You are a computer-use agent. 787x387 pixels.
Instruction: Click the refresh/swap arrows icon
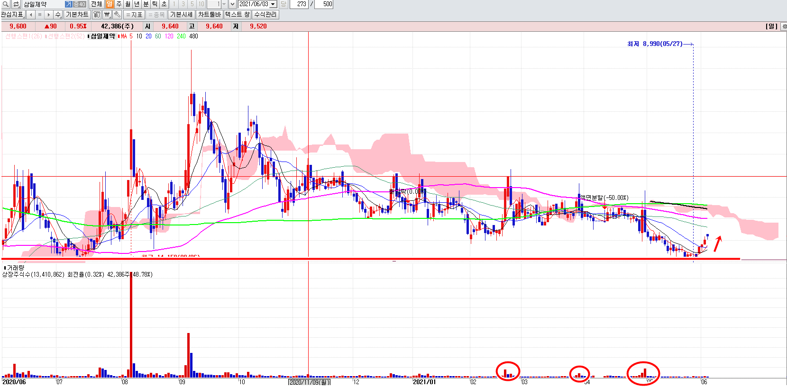coord(16,4)
